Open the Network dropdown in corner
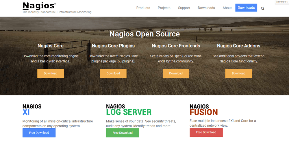The width and height of the screenshot is (289, 146). 282,2
